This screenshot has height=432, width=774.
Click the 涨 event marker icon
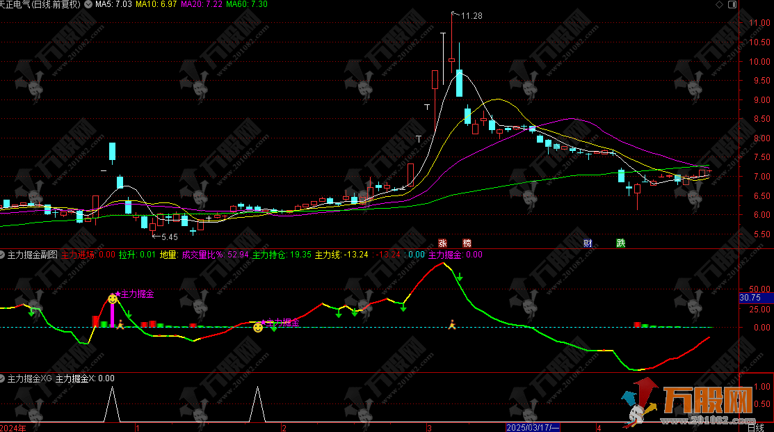pyautogui.click(x=442, y=243)
